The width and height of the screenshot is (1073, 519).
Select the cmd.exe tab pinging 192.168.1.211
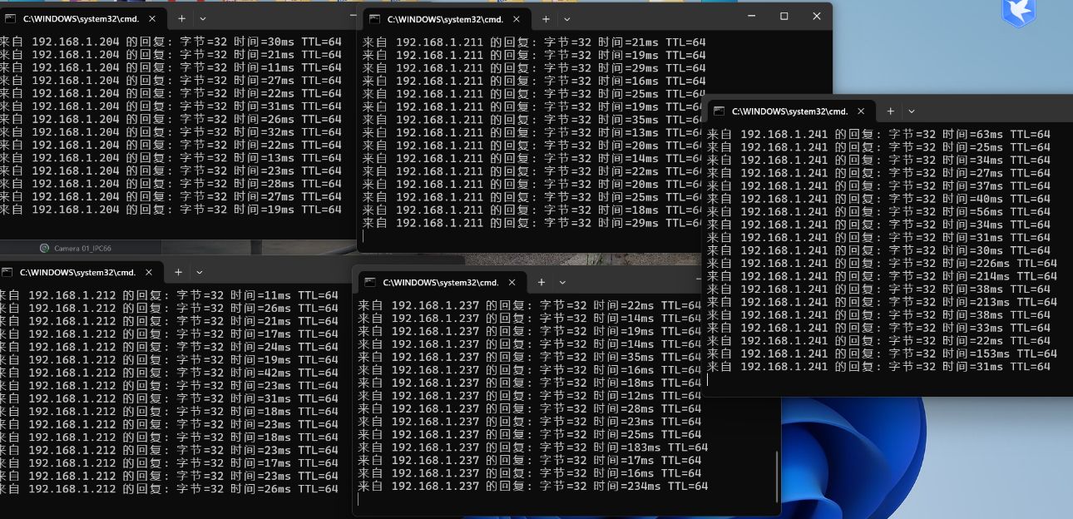(446, 18)
